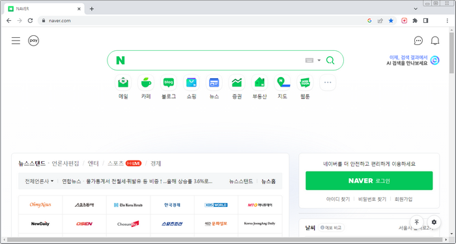Click the green magnifier search icon

[x=330, y=60]
